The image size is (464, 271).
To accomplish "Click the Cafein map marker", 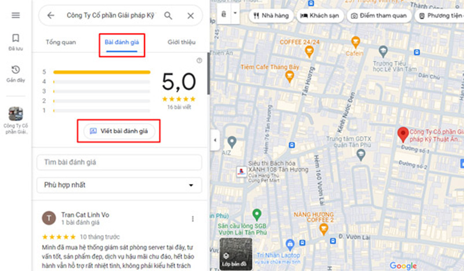I will tap(356, 42).
